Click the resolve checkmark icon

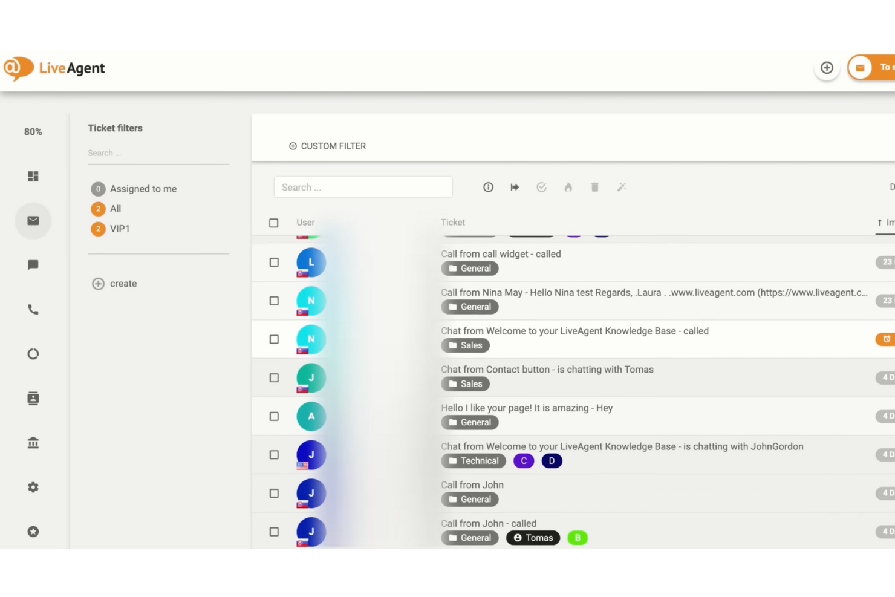[541, 187]
